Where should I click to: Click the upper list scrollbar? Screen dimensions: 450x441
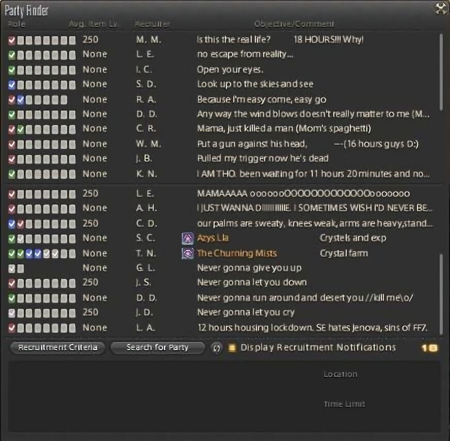coord(441,72)
